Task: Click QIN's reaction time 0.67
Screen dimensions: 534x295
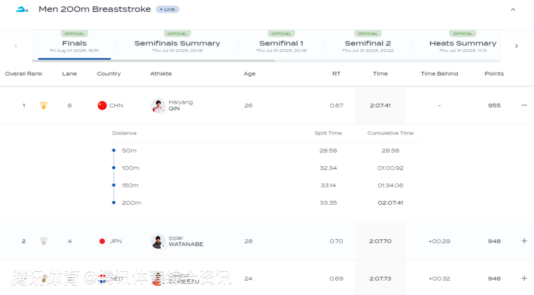Action: click(x=336, y=106)
